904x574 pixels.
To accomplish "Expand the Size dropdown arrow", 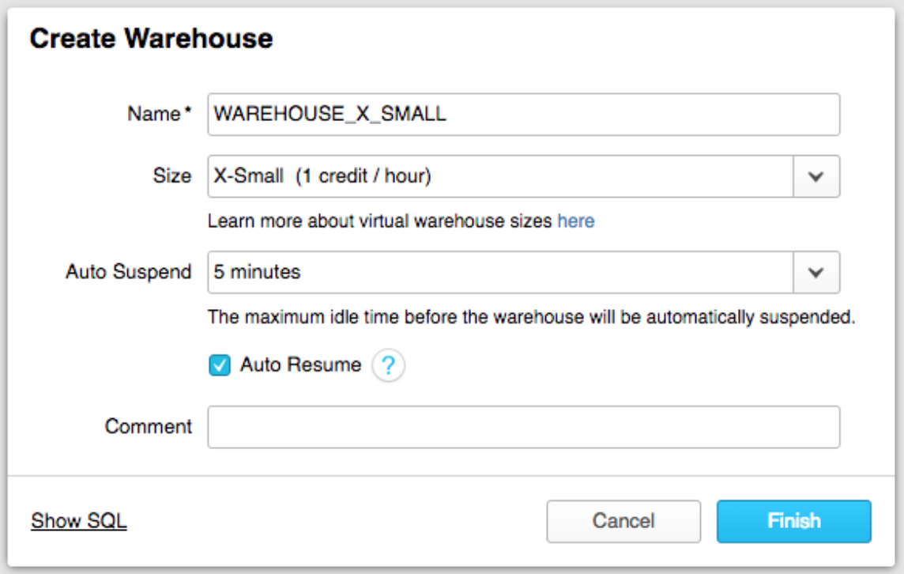I will tap(816, 176).
